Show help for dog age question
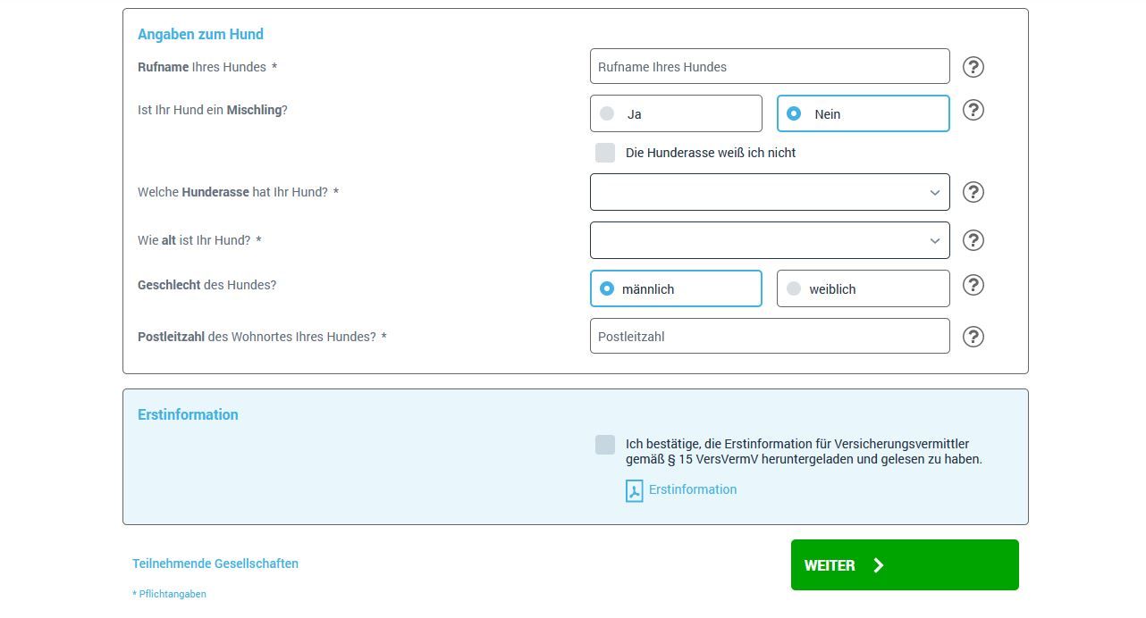 973,240
